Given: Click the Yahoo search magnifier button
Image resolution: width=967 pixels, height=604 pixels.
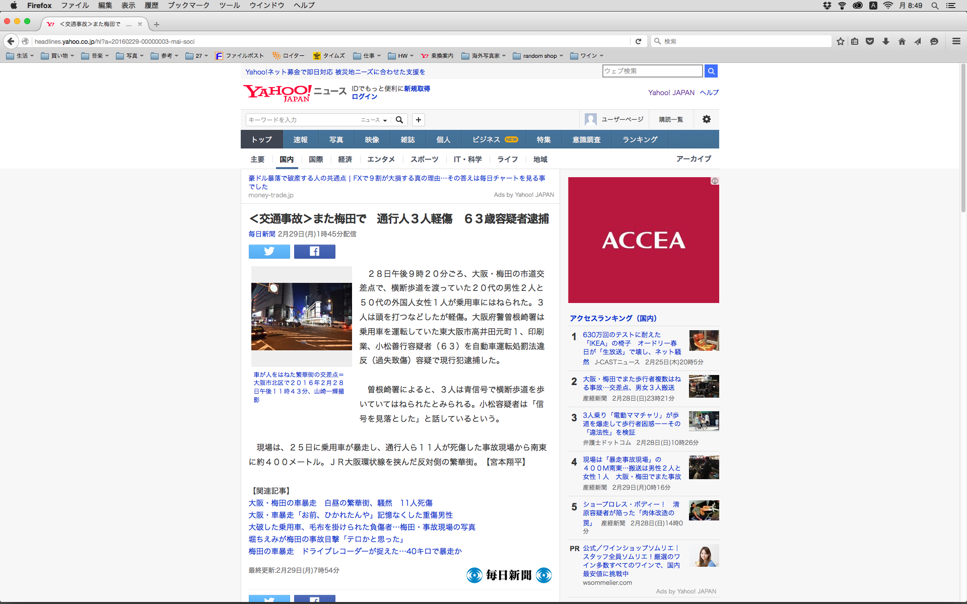Looking at the screenshot, I should pyautogui.click(x=711, y=71).
